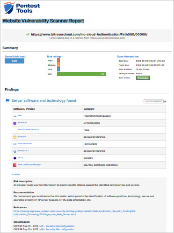Click the Summary section heading
The image size is (174, 233).
[x=10, y=48]
